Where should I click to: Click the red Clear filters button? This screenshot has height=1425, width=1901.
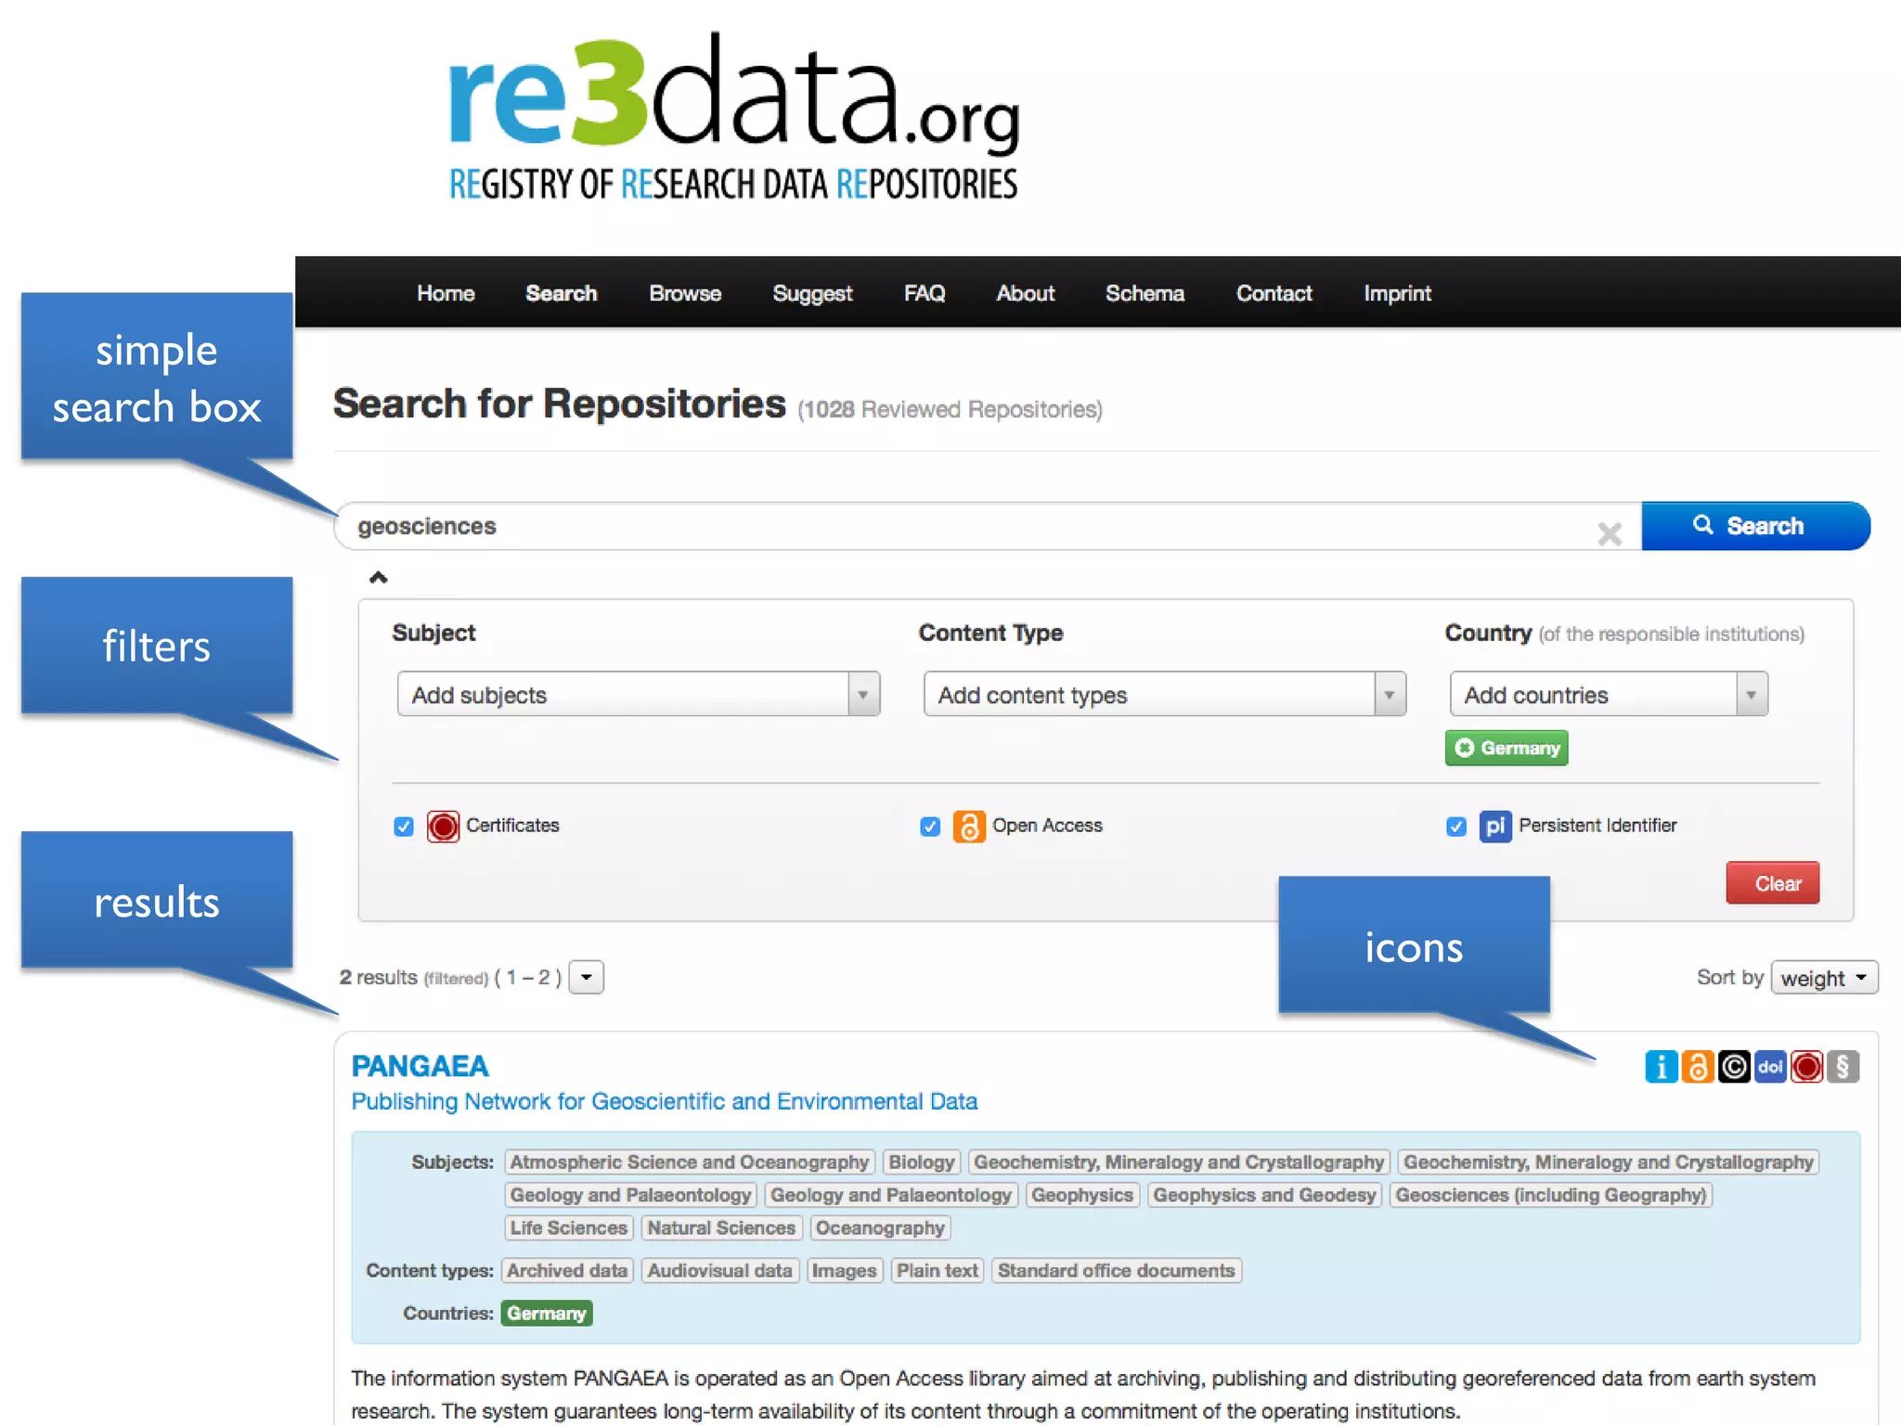1772,883
